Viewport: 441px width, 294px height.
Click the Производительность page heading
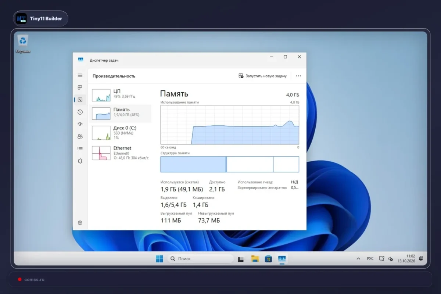click(114, 76)
